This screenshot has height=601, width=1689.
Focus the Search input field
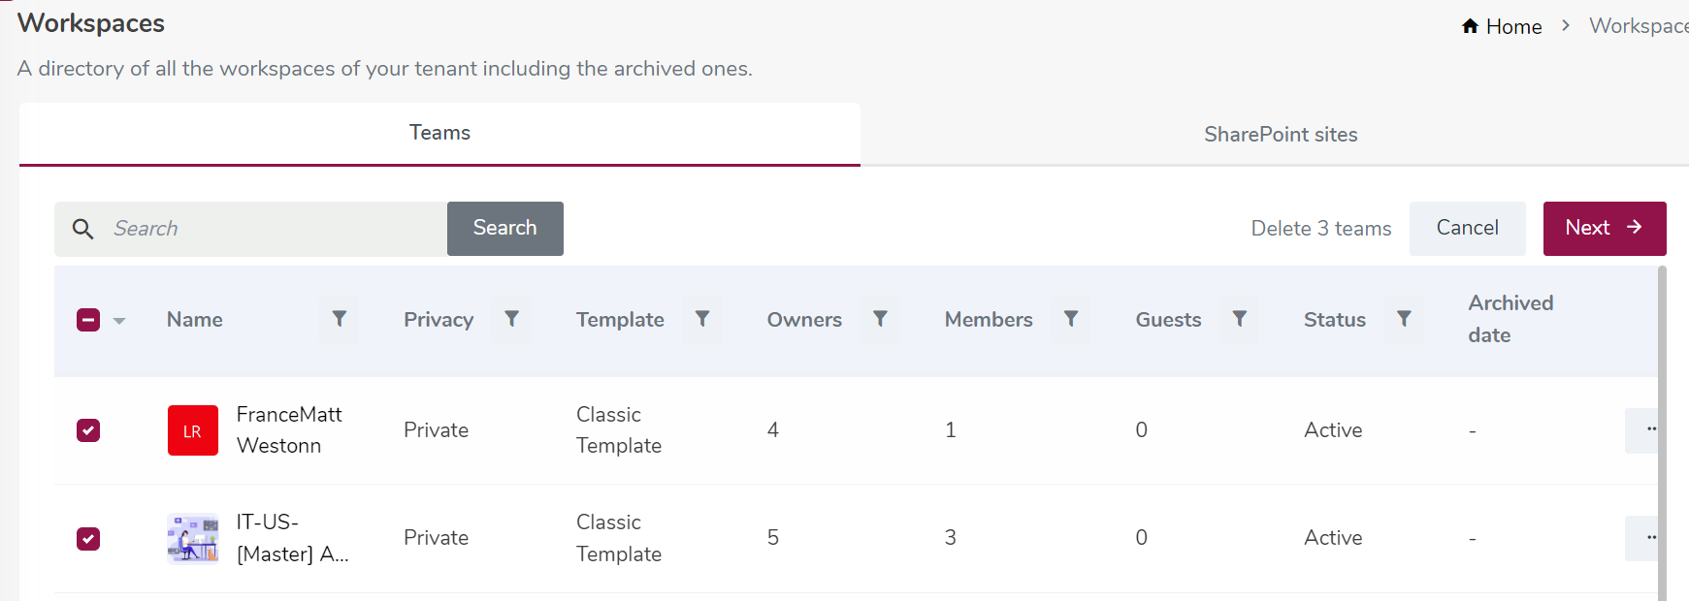272,229
